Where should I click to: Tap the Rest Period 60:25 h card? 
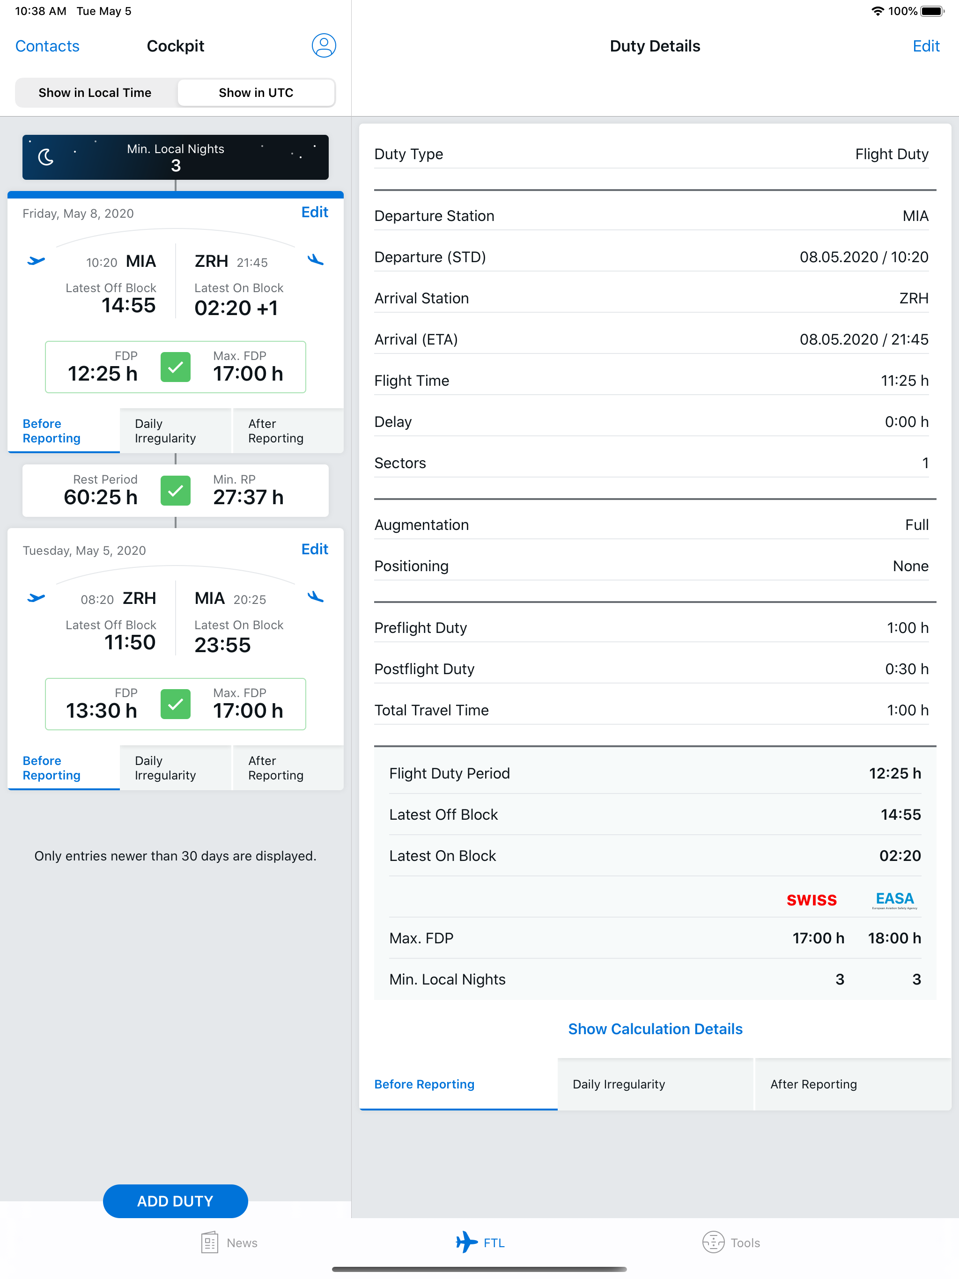click(x=175, y=490)
